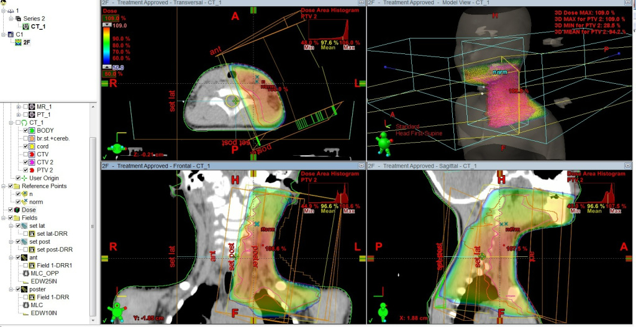Viewport: 636px width, 327px height.
Task: Click the MLC_OPP collimator icon under ant field
Action: pyautogui.click(x=26, y=272)
